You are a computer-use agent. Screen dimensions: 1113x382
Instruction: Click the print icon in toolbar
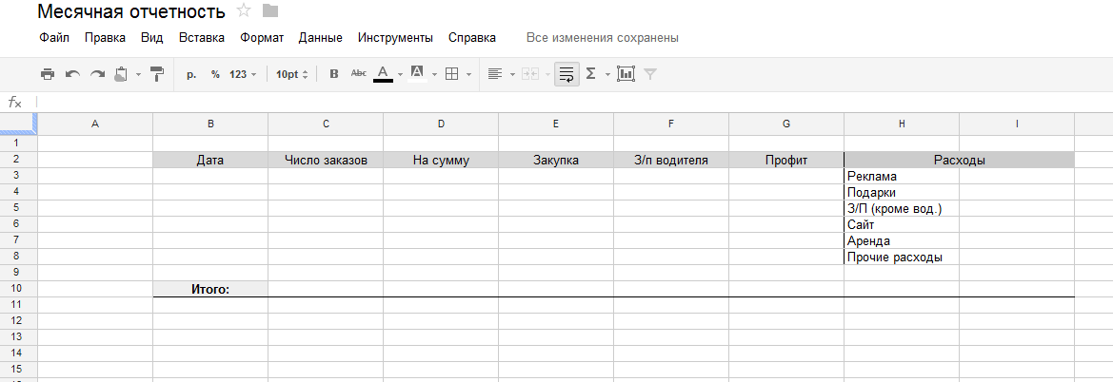tap(48, 74)
